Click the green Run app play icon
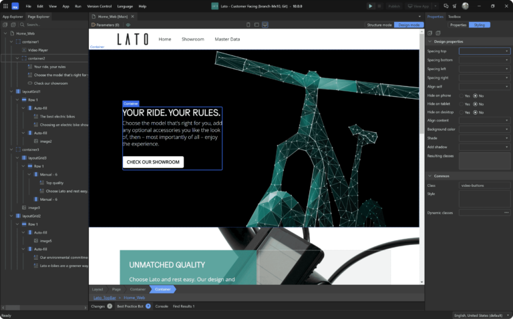Screen dimensions: 513x319 coord(371,6)
